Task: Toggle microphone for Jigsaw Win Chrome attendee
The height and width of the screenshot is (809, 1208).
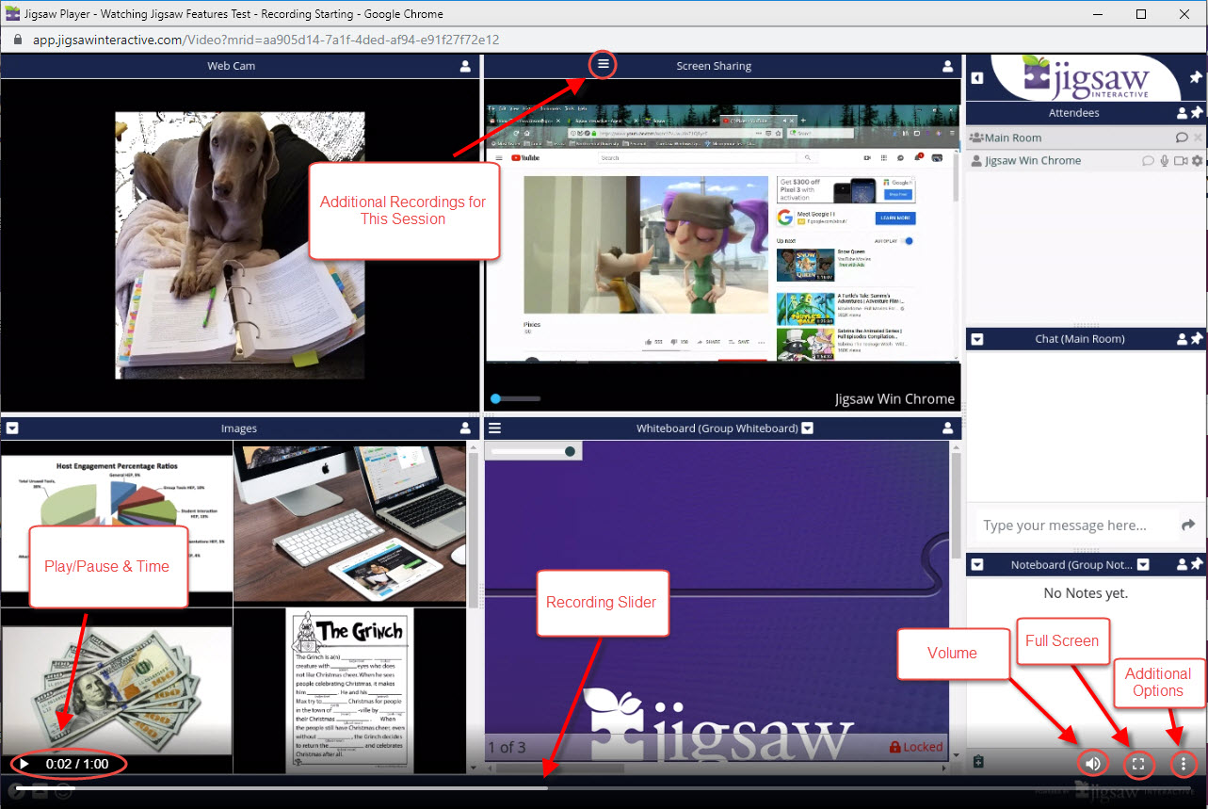Action: click(x=1165, y=161)
